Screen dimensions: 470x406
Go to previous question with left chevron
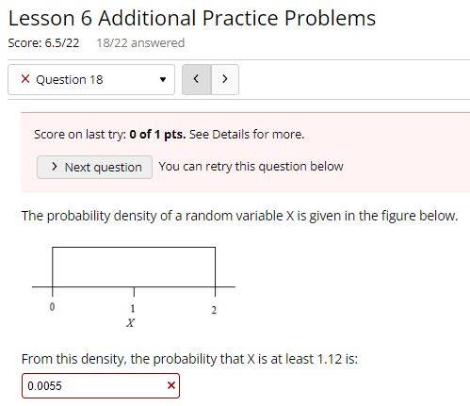(197, 79)
